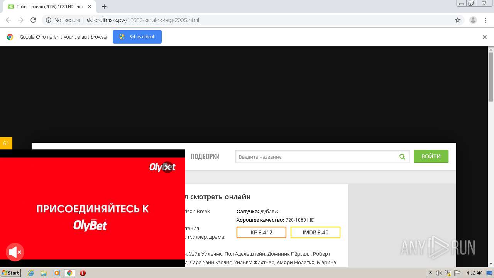Click the address bar URL
494x278 pixels.
[x=143, y=20]
